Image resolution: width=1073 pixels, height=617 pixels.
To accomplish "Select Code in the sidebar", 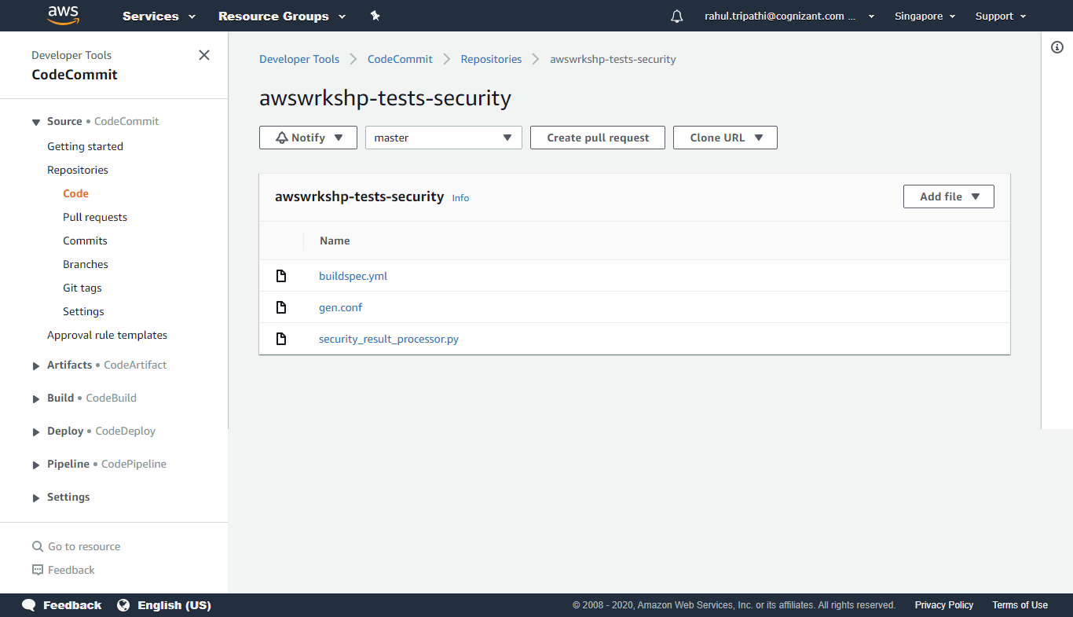I will pyautogui.click(x=75, y=193).
